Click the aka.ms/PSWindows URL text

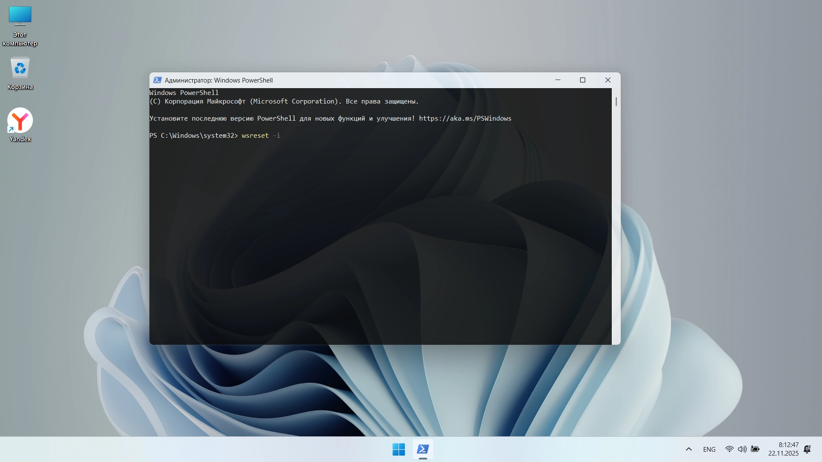465,118
